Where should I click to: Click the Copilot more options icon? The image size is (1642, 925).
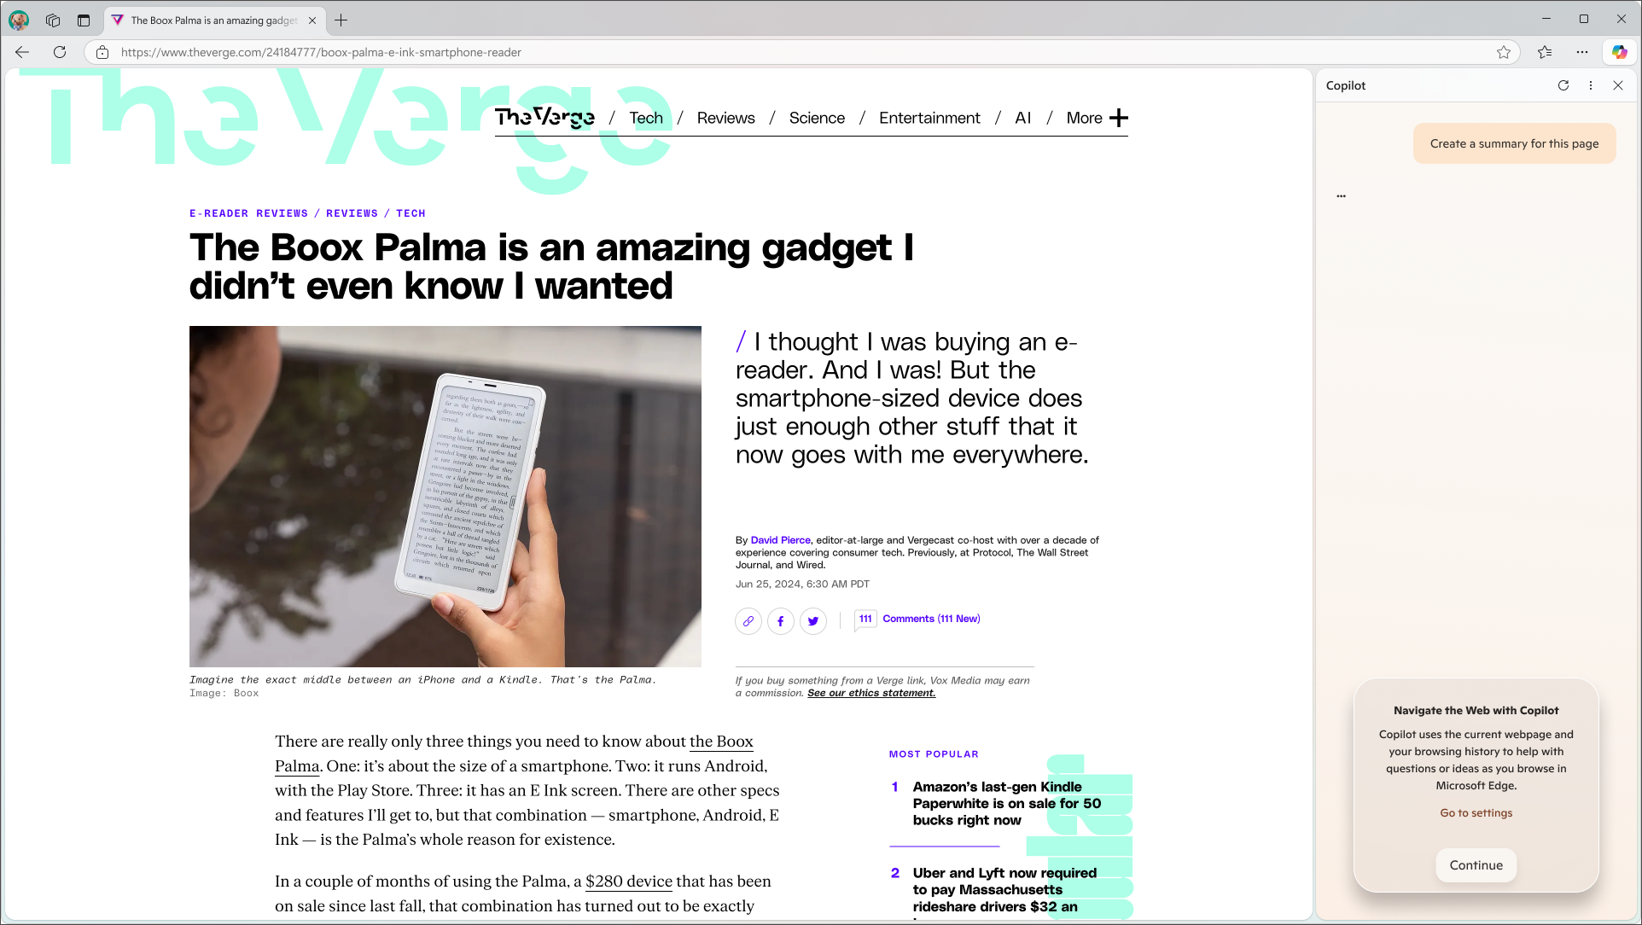coord(1592,85)
